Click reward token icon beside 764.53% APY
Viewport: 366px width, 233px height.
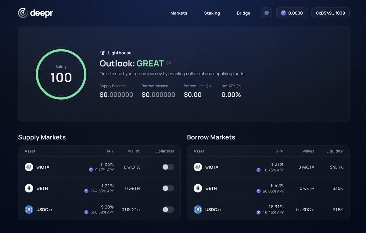86,191
